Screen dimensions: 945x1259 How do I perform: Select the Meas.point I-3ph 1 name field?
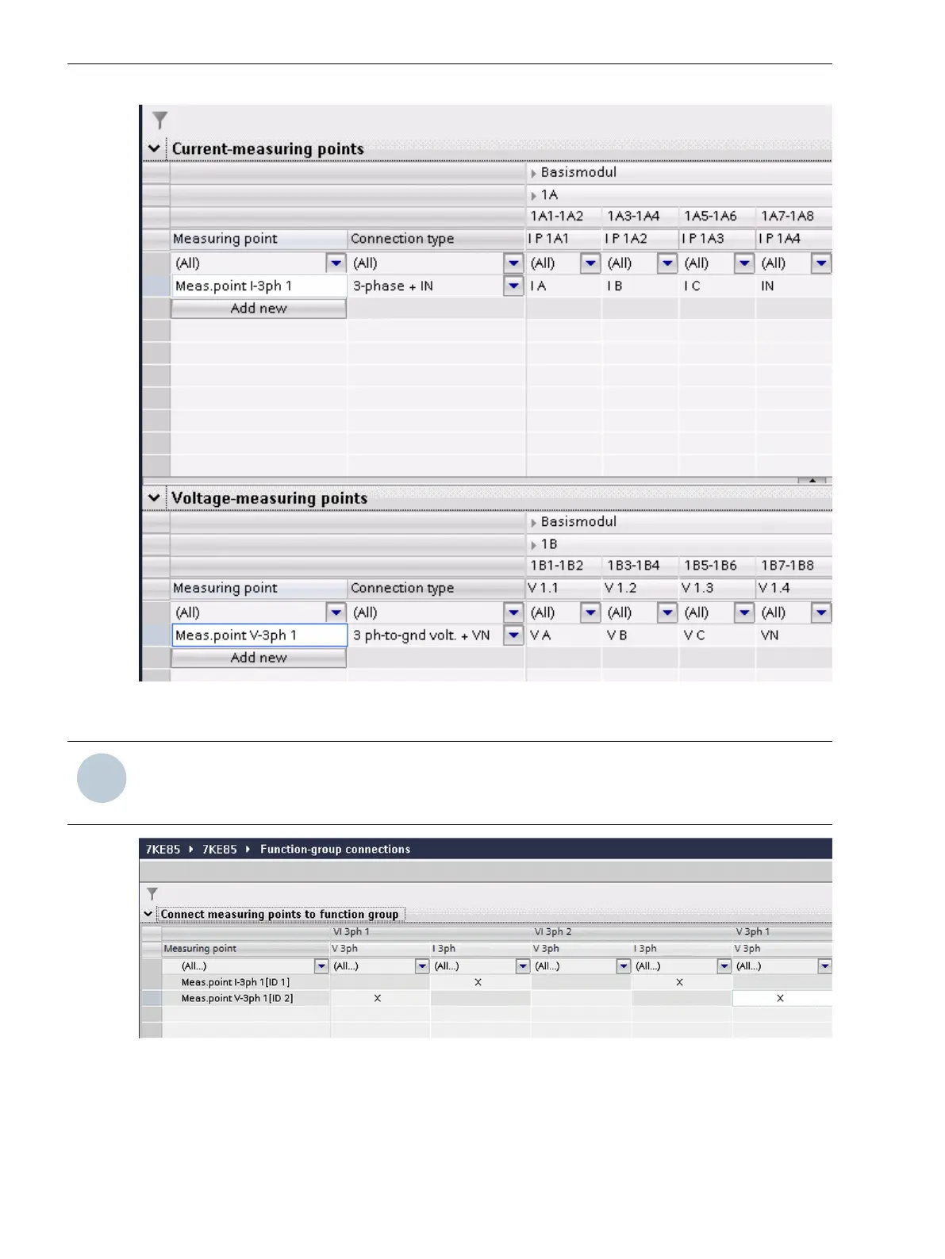[x=259, y=286]
